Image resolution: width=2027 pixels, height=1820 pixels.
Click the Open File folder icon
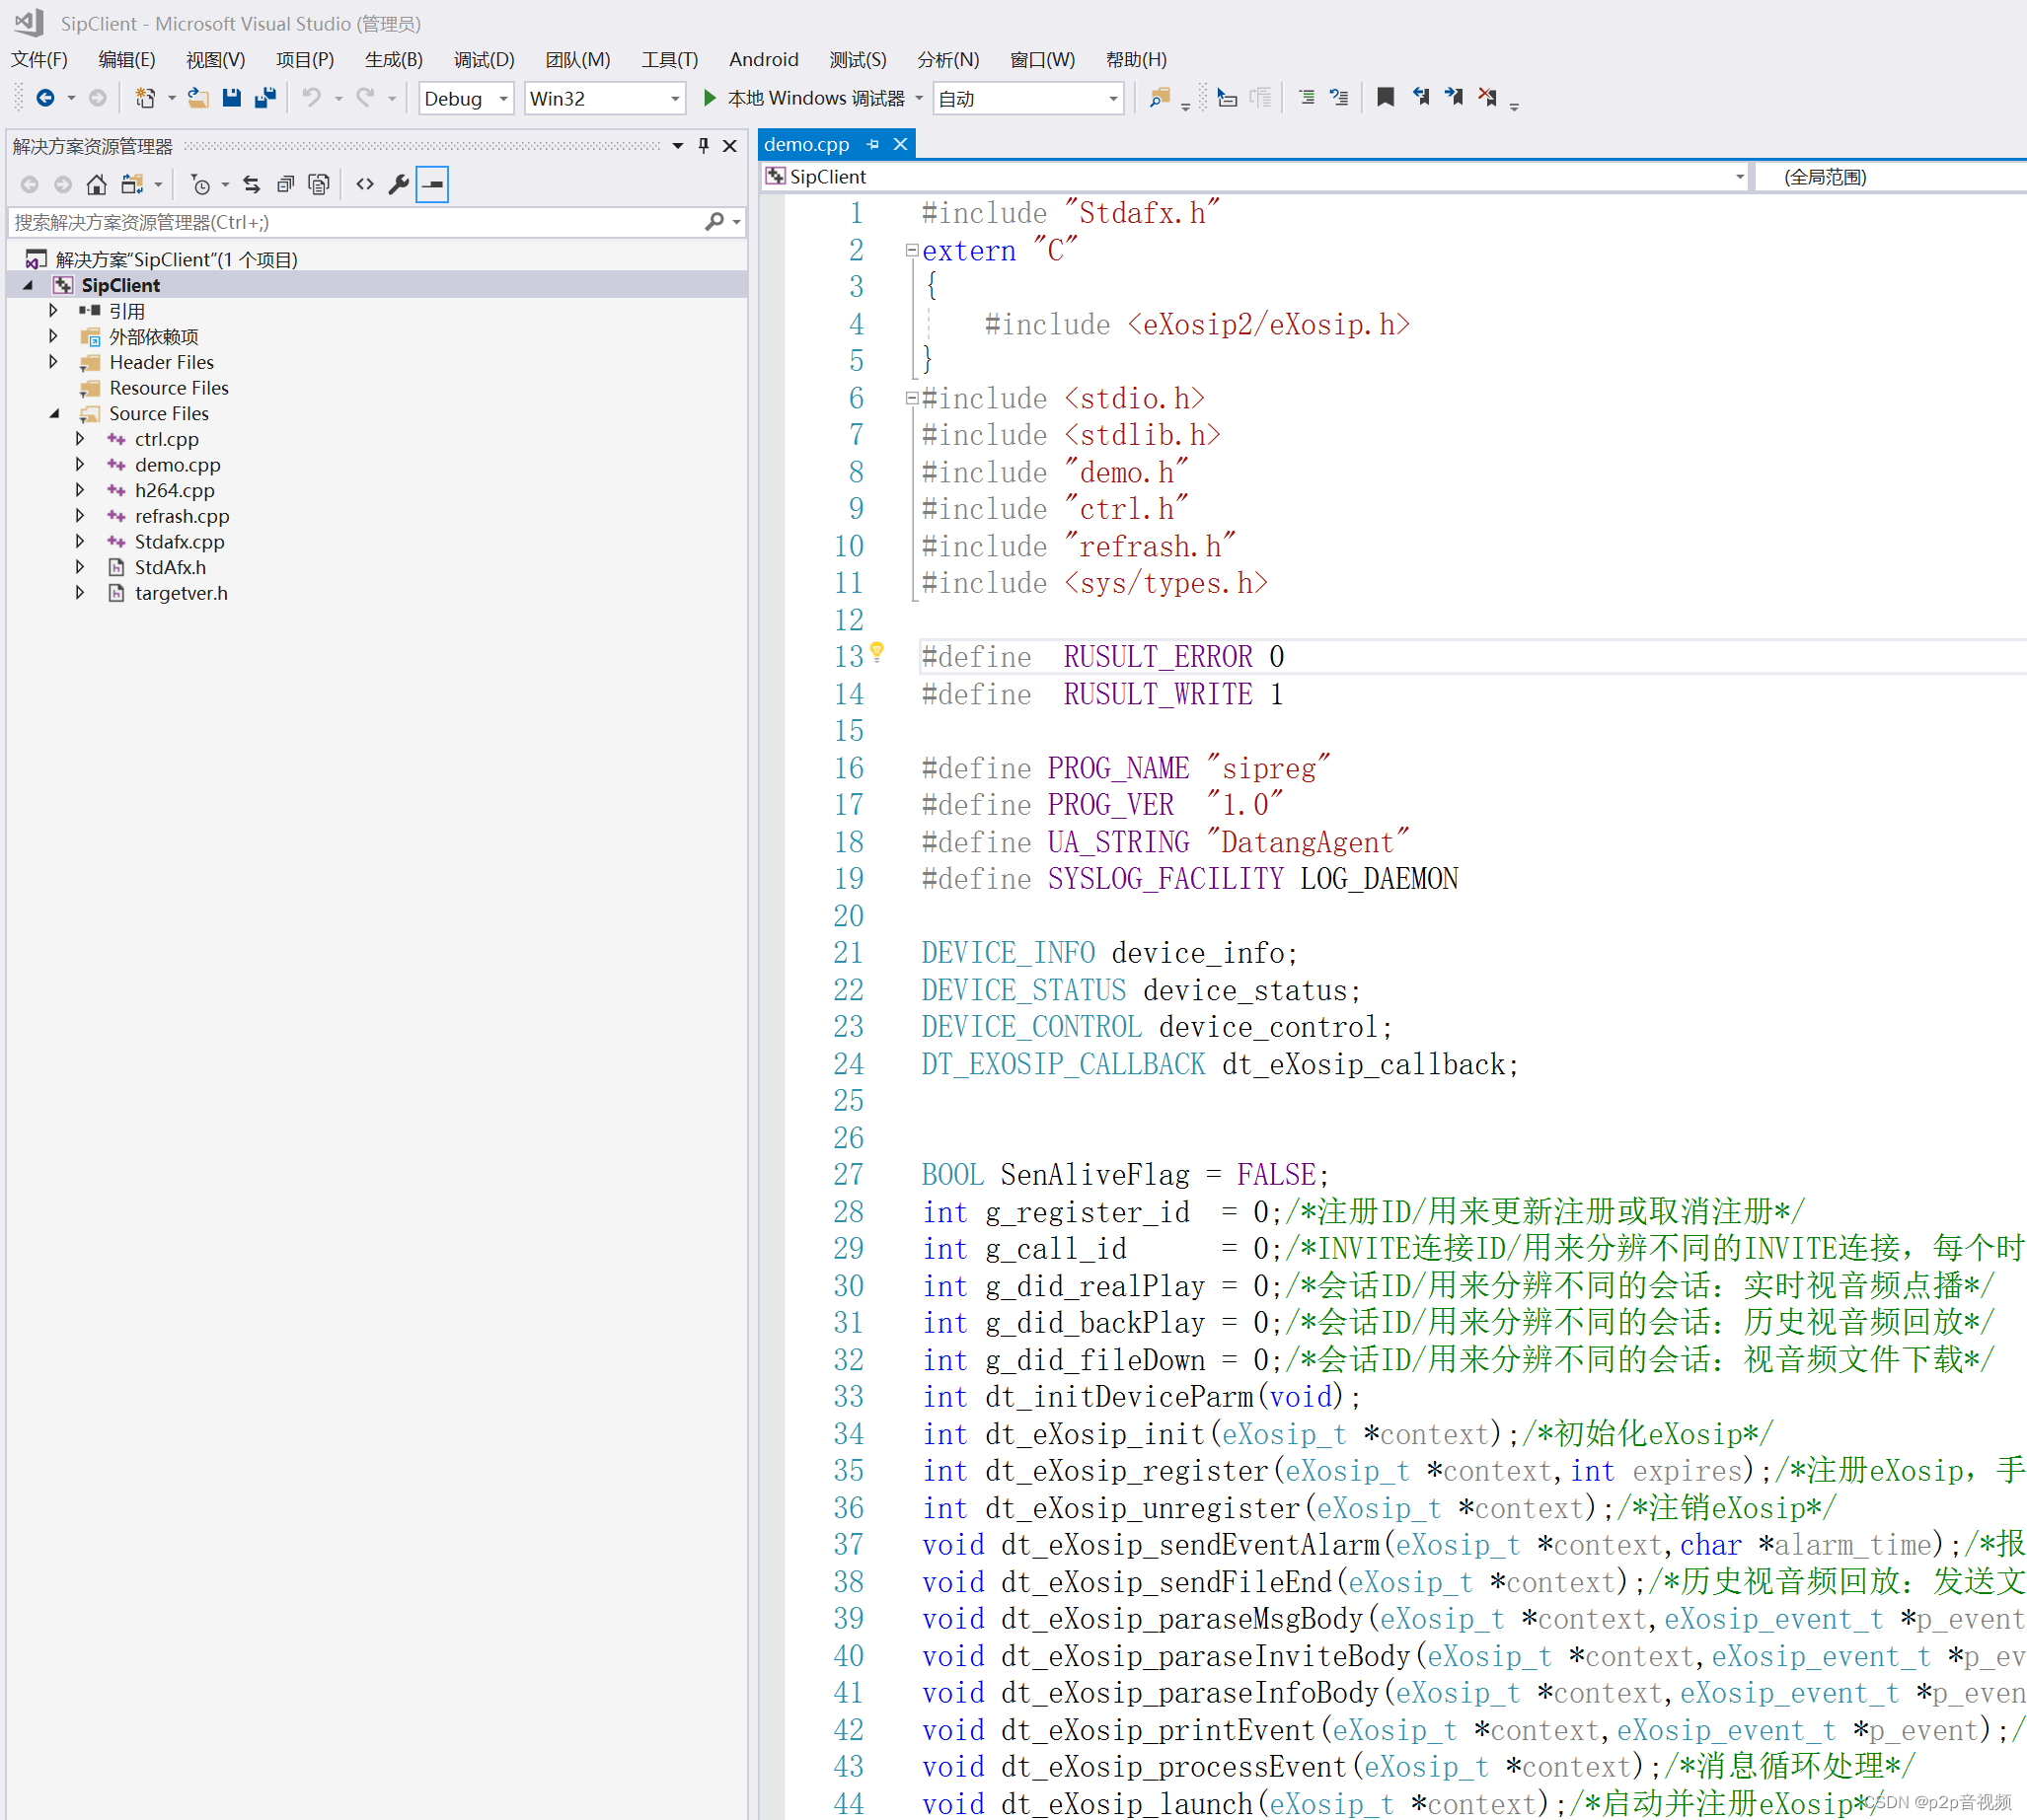[198, 98]
